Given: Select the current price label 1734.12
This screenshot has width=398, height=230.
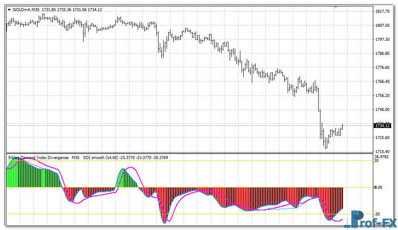Looking at the screenshot, I should pyautogui.click(x=381, y=125).
